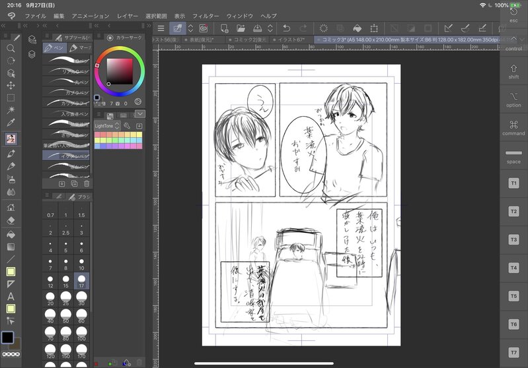Select the マーカー sub tool group tab
Screen dimensions: 528x368
tap(79, 48)
